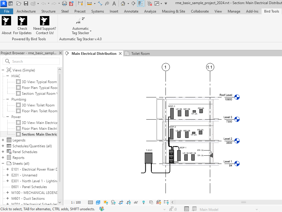Open the Annotate ribbon tab

pyautogui.click(x=131, y=11)
